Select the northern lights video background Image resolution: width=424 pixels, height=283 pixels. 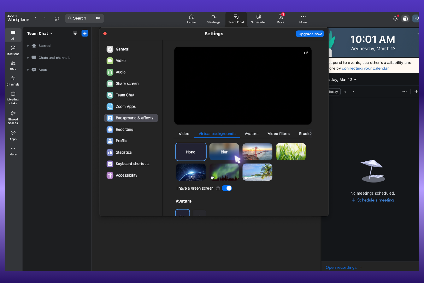tap(224, 172)
